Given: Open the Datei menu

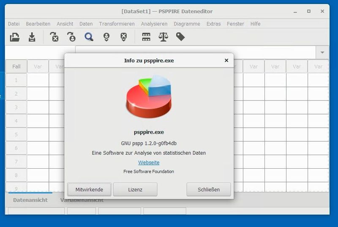Looking at the screenshot, I should (14, 24).
